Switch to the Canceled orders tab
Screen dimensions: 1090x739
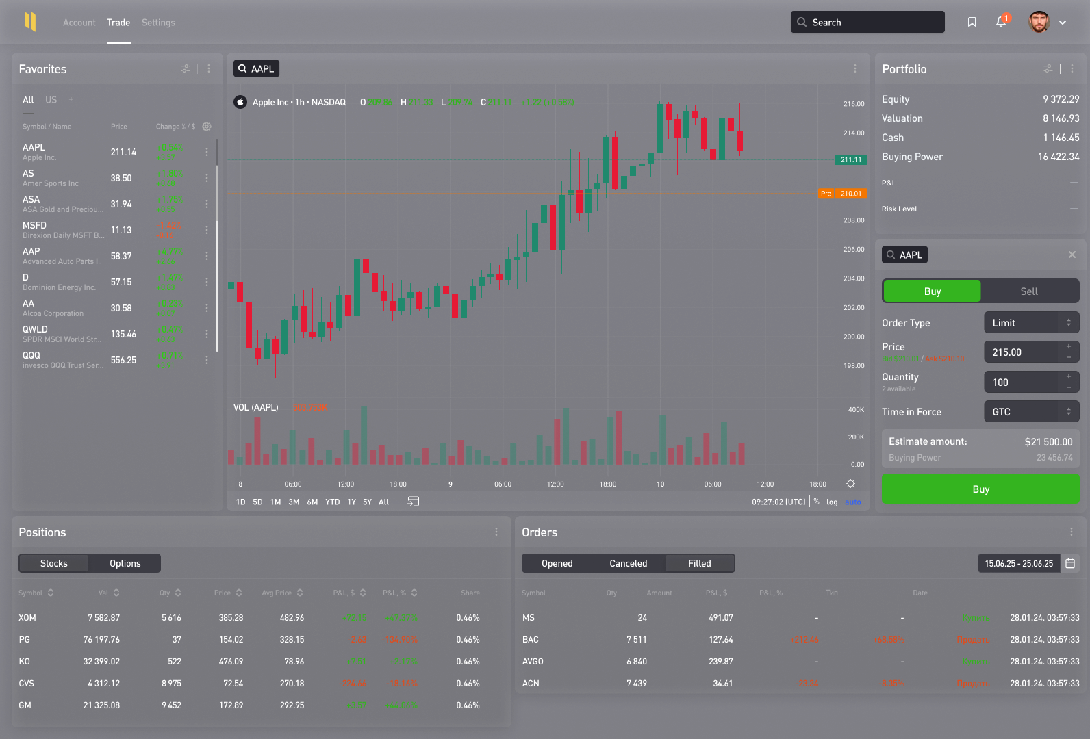click(628, 563)
